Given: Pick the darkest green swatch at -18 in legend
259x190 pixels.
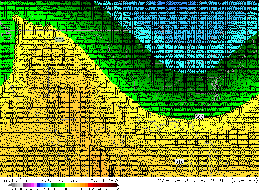Looking at the screenshot, I should [53, 185].
